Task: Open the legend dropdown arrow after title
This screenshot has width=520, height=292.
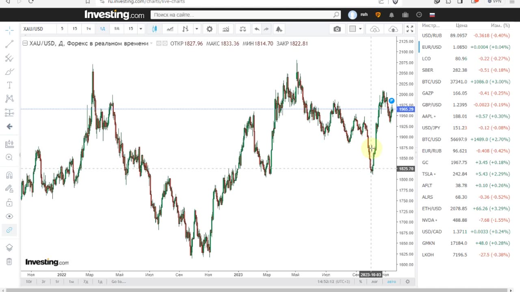Action: [x=152, y=43]
